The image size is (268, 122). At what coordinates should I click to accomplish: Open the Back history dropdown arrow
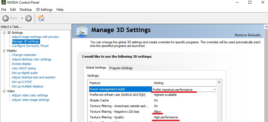[22, 18]
